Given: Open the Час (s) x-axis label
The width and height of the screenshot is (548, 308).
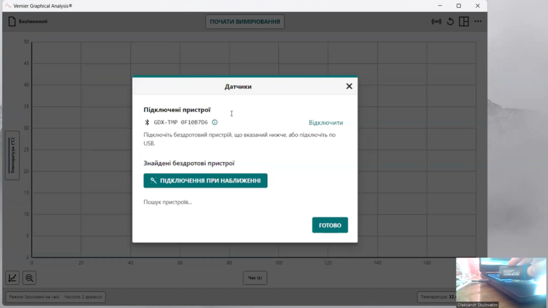Looking at the screenshot, I should click(255, 277).
